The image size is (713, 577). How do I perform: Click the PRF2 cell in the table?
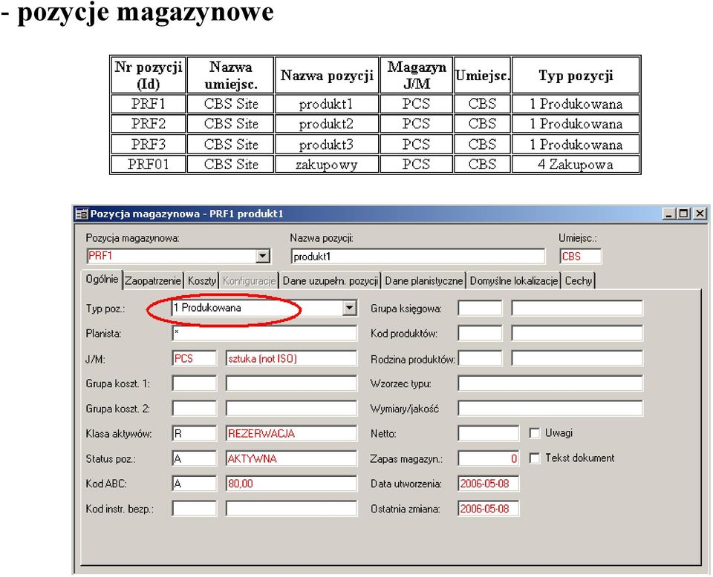pyautogui.click(x=149, y=124)
